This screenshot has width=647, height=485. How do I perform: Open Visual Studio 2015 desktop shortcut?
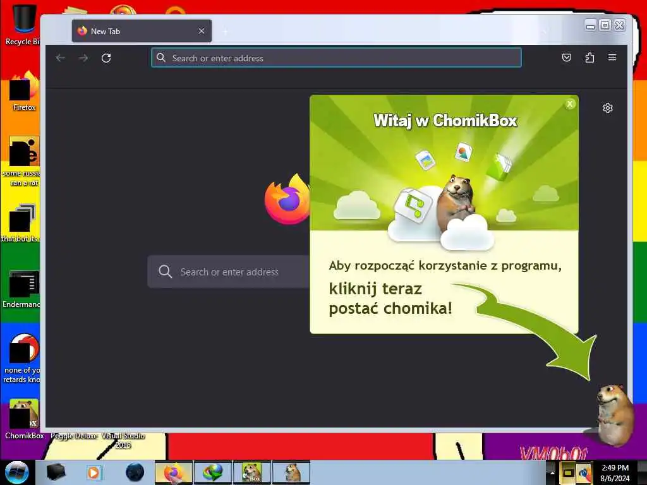pos(123,440)
